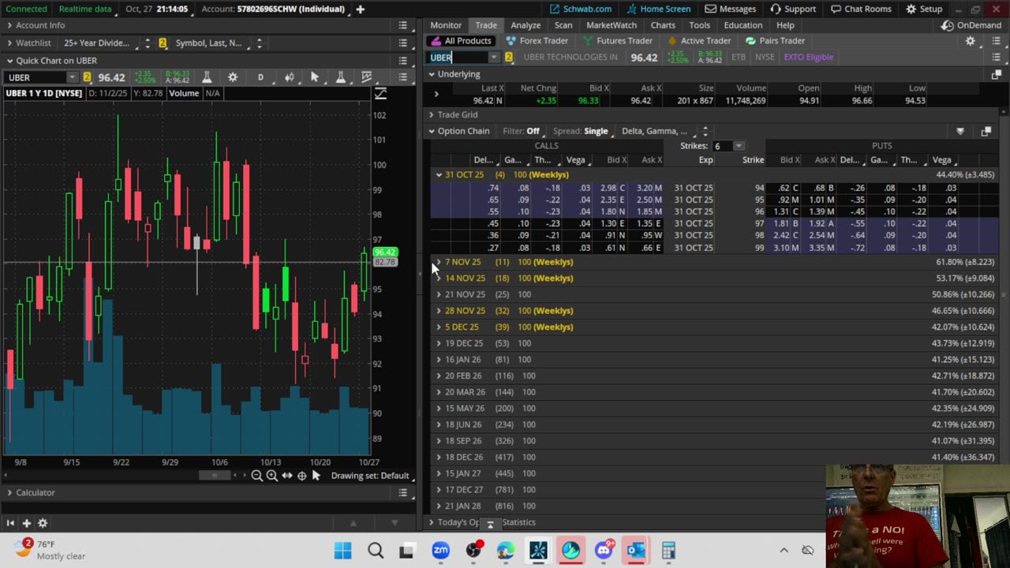Open the beaker studies icon in Quick Chart toolbar
The width and height of the screenshot is (1010, 568).
click(x=207, y=77)
